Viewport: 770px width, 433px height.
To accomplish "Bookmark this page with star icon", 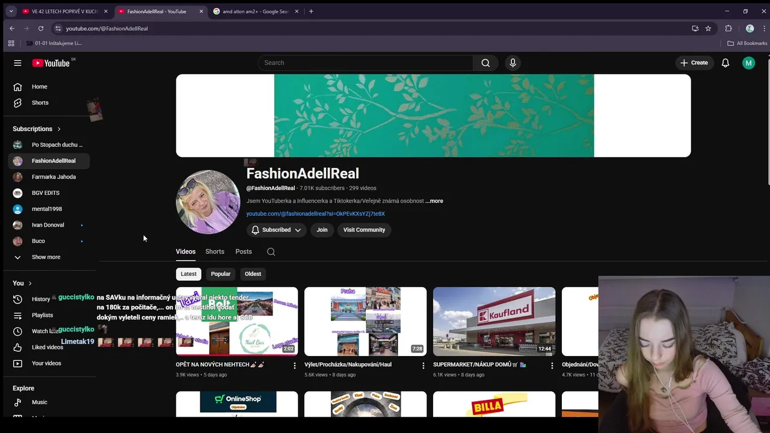I will (708, 28).
